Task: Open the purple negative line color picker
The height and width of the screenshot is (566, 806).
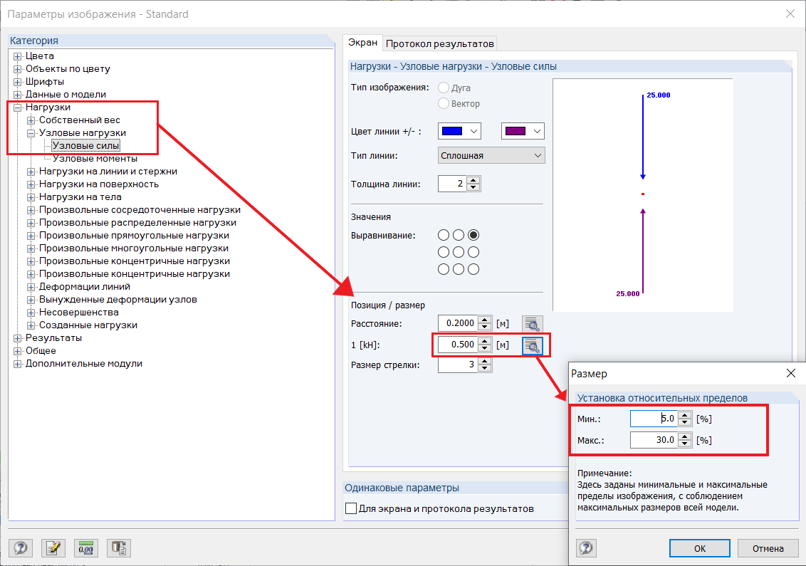Action: pos(523,131)
